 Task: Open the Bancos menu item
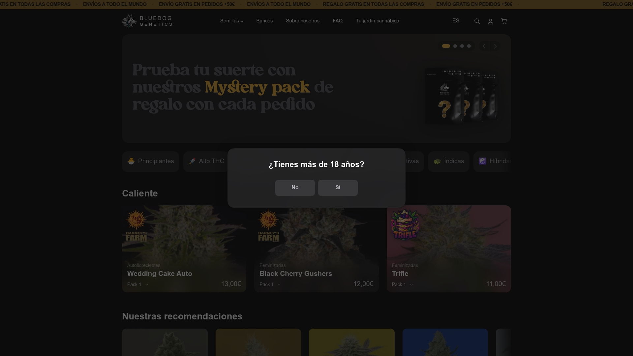(264, 21)
